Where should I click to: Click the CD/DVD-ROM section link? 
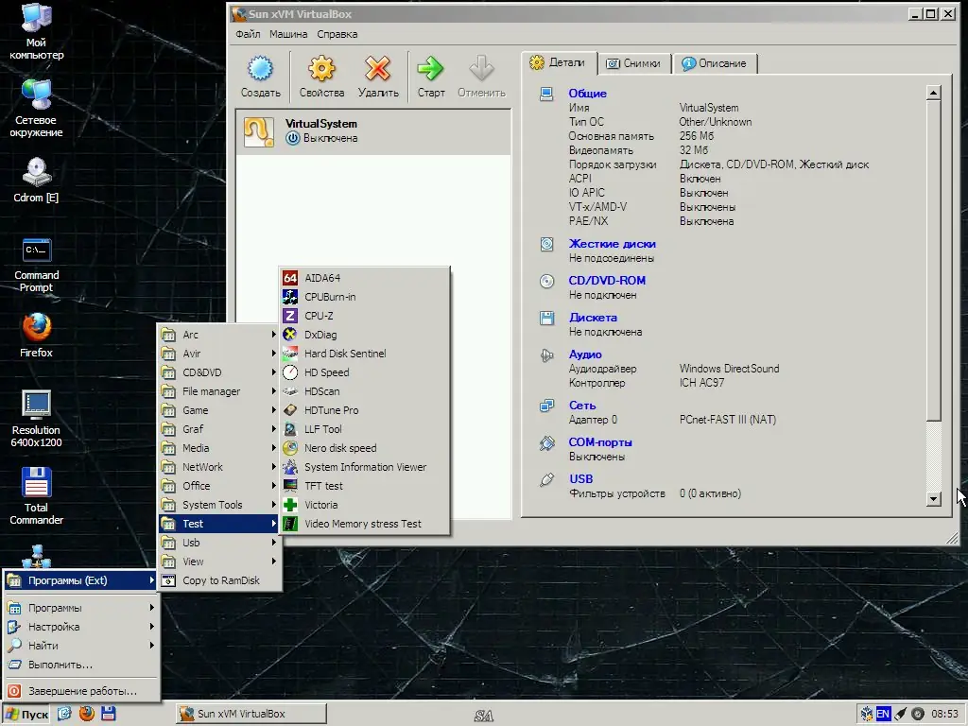[607, 281]
